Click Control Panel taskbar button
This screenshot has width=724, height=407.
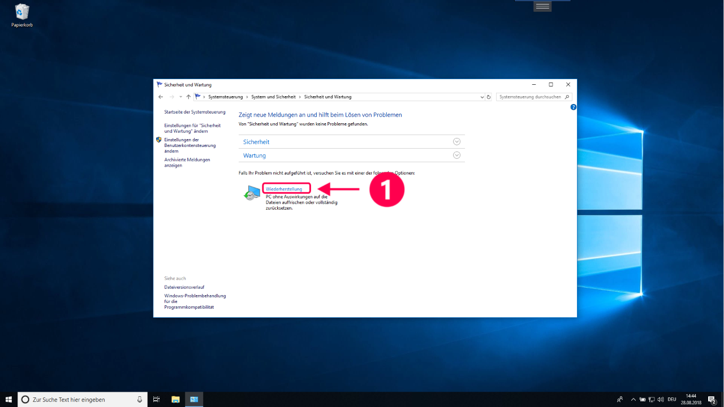point(194,399)
